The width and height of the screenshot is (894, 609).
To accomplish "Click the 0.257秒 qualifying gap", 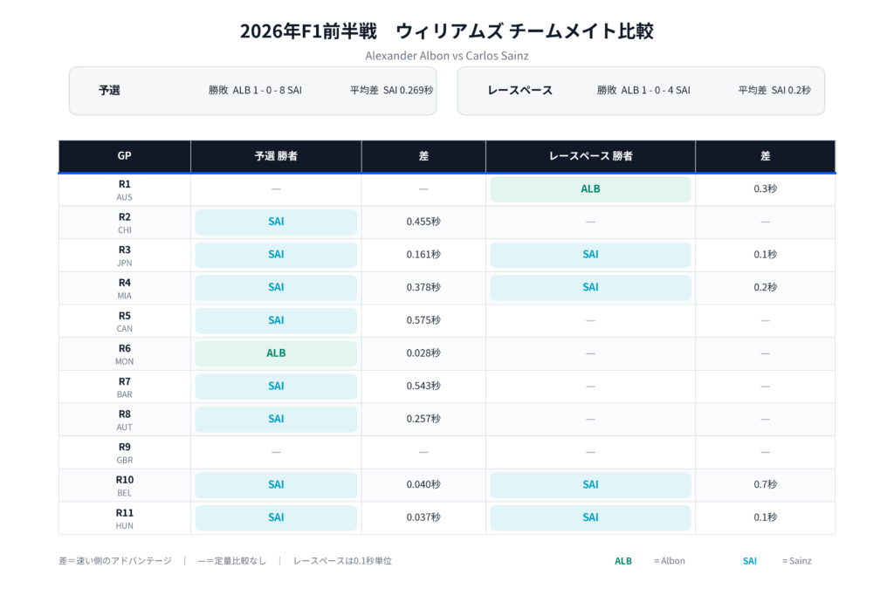I will click(x=423, y=420).
